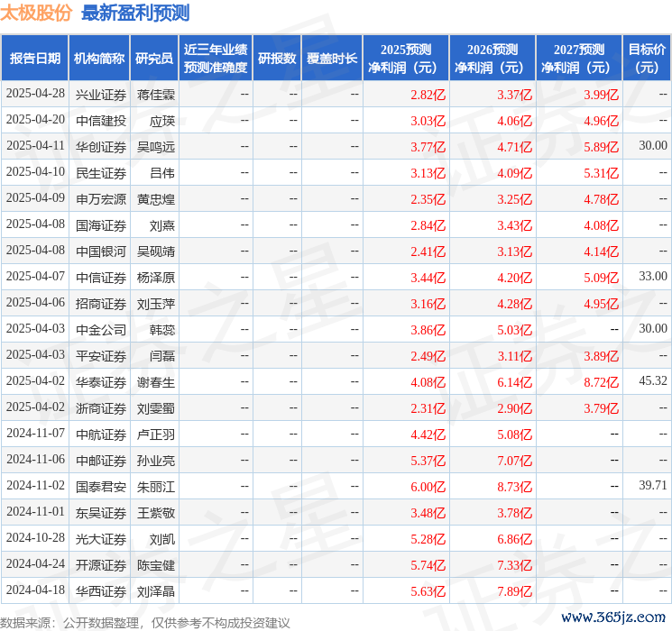Click analyst name 黄忠煌

click(x=156, y=199)
